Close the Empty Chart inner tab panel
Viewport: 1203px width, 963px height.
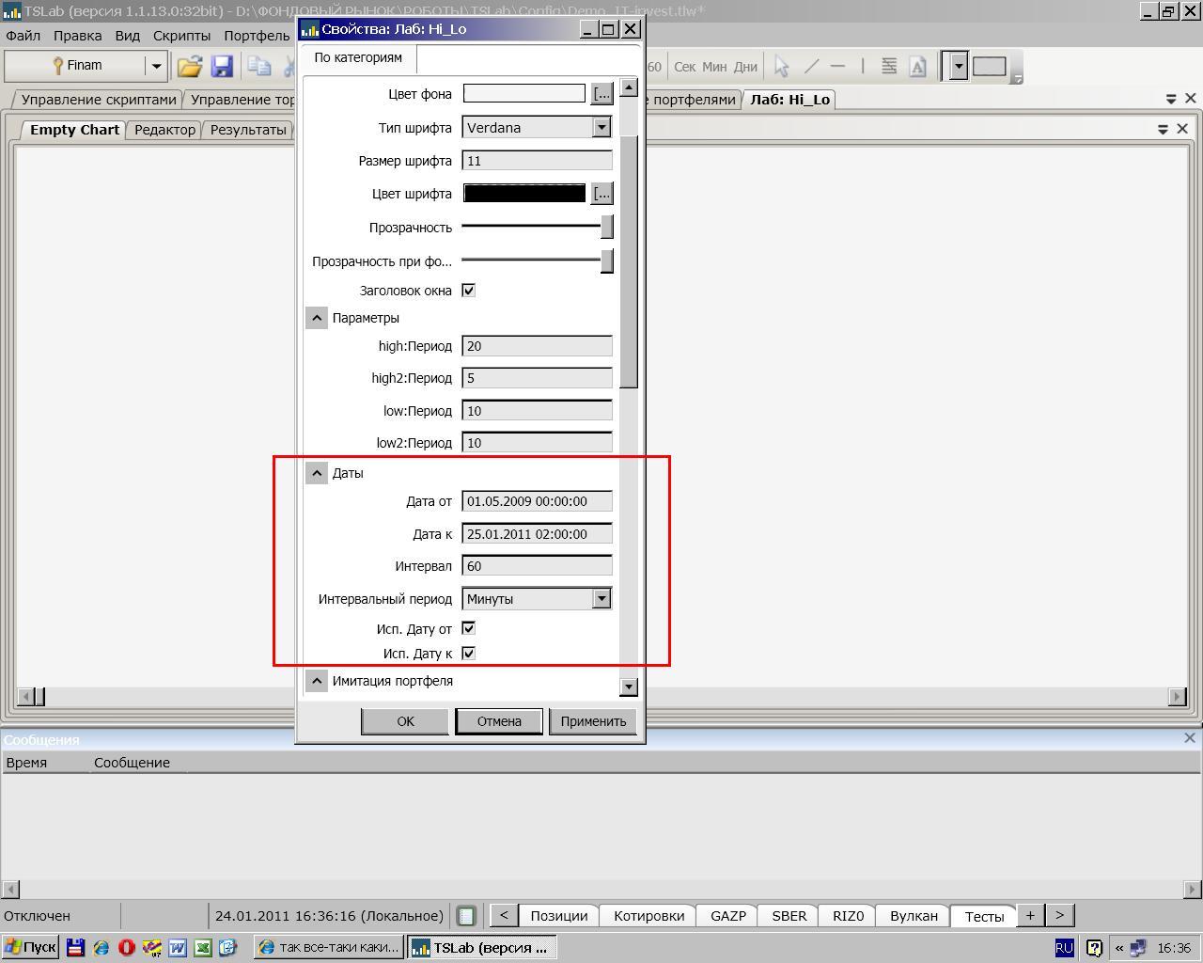click(1182, 129)
